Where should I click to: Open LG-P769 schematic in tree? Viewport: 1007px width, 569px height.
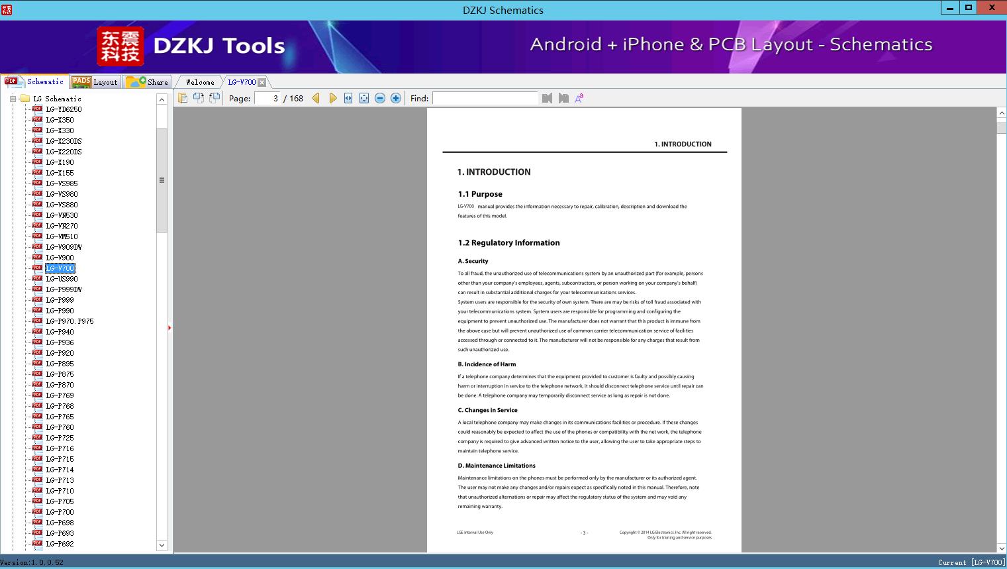pyautogui.click(x=60, y=395)
